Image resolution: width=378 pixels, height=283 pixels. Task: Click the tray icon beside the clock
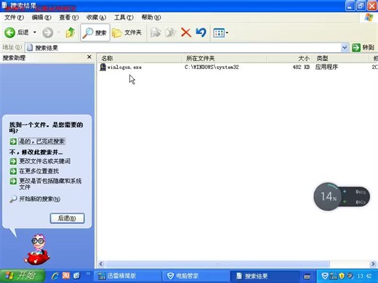point(350,276)
